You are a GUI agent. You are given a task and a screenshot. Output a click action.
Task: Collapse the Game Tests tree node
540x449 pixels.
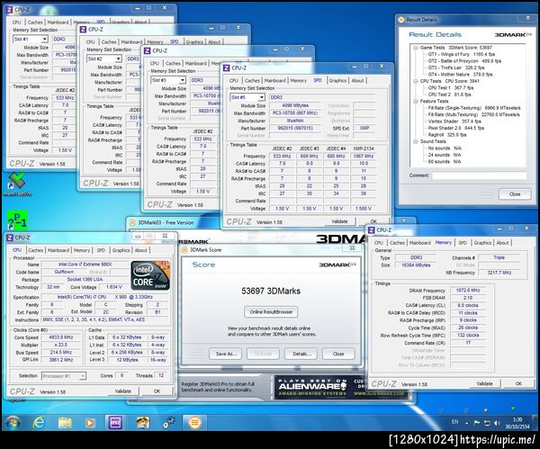pos(415,48)
